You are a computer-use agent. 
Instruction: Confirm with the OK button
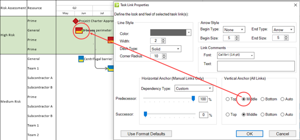click(x=249, y=134)
